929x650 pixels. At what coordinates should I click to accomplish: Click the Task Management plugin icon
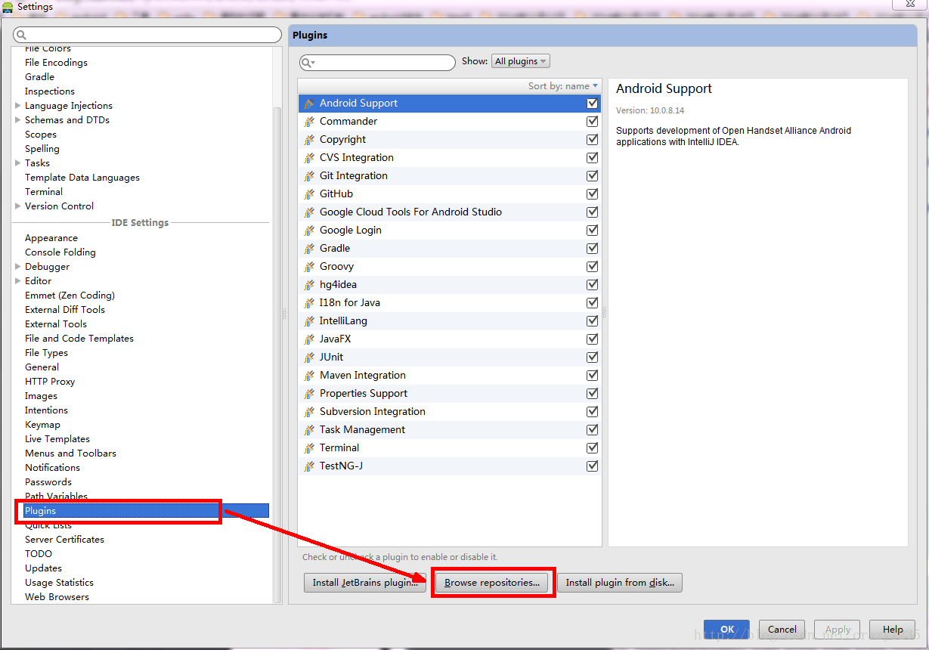click(309, 430)
